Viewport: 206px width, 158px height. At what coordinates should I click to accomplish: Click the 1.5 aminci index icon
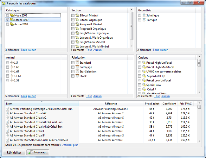(x=12, y=63)
